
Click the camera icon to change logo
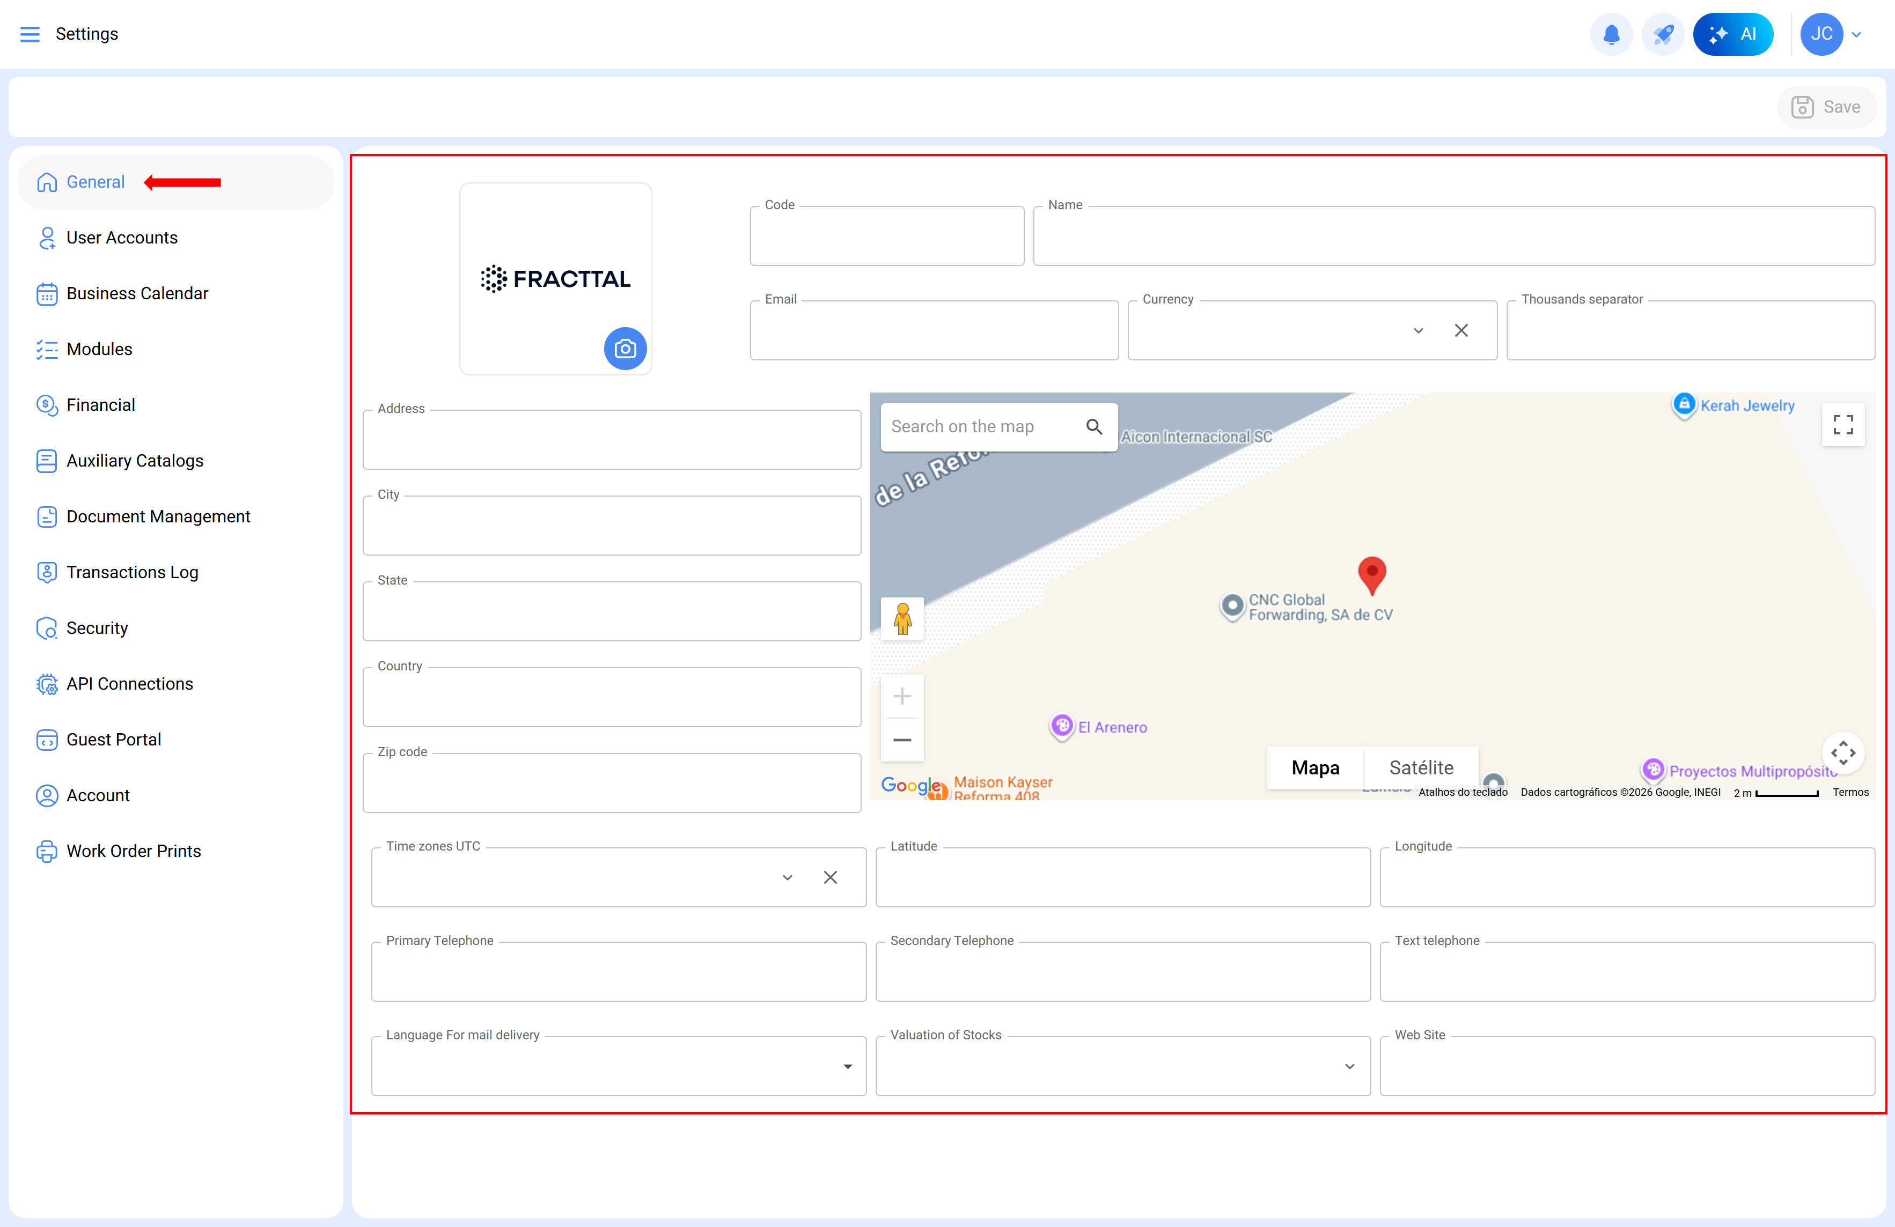[625, 349]
